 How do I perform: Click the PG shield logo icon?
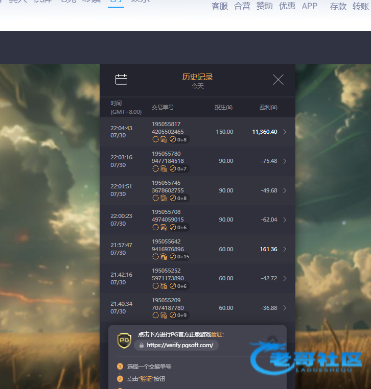124,340
